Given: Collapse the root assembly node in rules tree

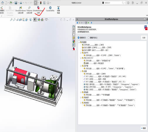Looking at the screenshot, I should pos(79,42).
